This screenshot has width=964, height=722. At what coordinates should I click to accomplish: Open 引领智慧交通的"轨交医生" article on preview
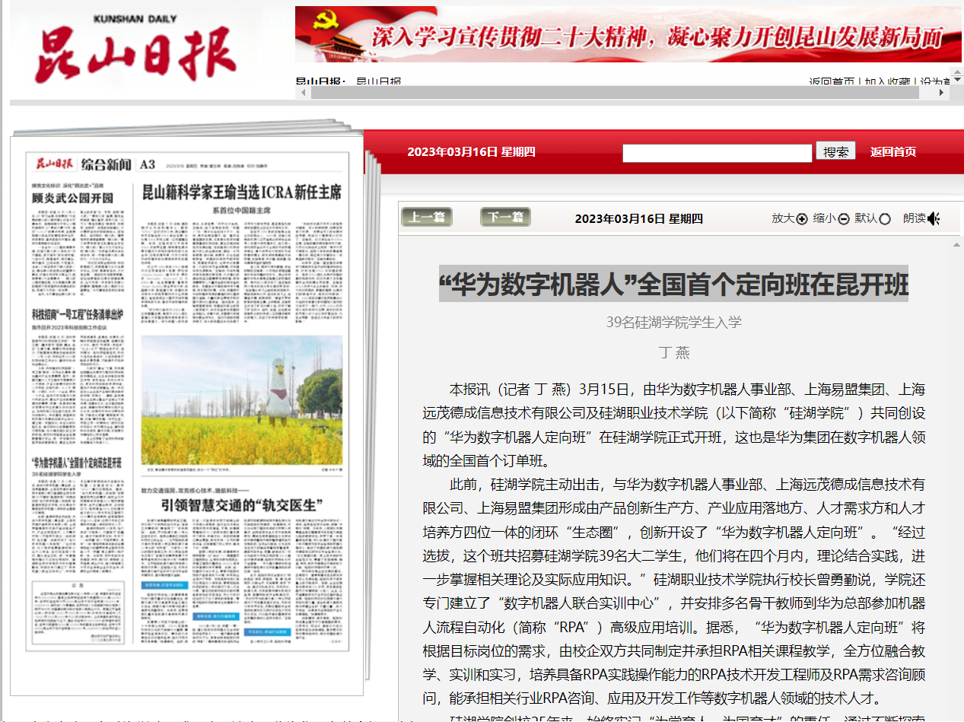tap(242, 506)
